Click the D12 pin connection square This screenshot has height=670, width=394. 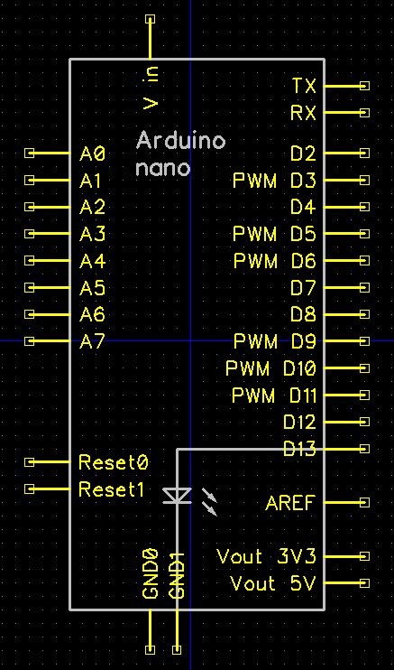click(x=364, y=422)
